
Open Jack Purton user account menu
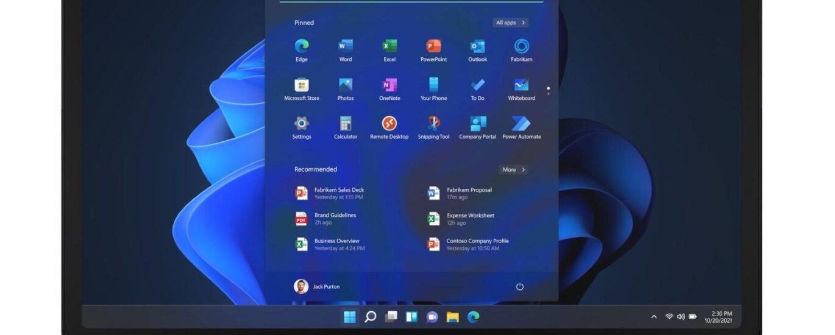(x=317, y=286)
